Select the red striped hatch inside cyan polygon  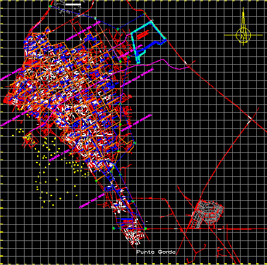pos(143,35)
